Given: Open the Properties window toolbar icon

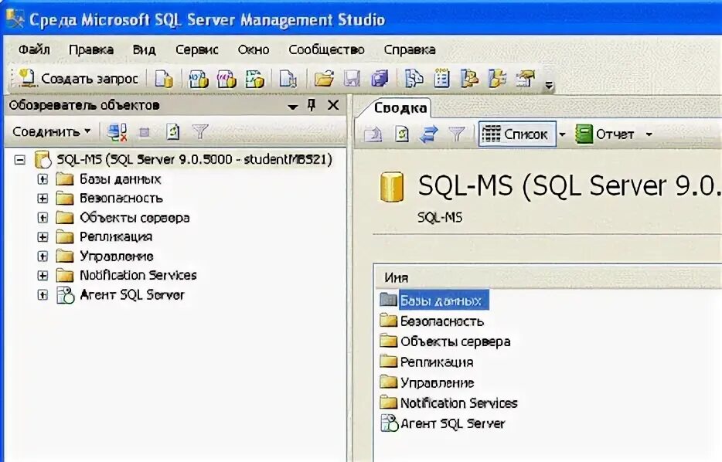Looking at the screenshot, I should point(526,79).
